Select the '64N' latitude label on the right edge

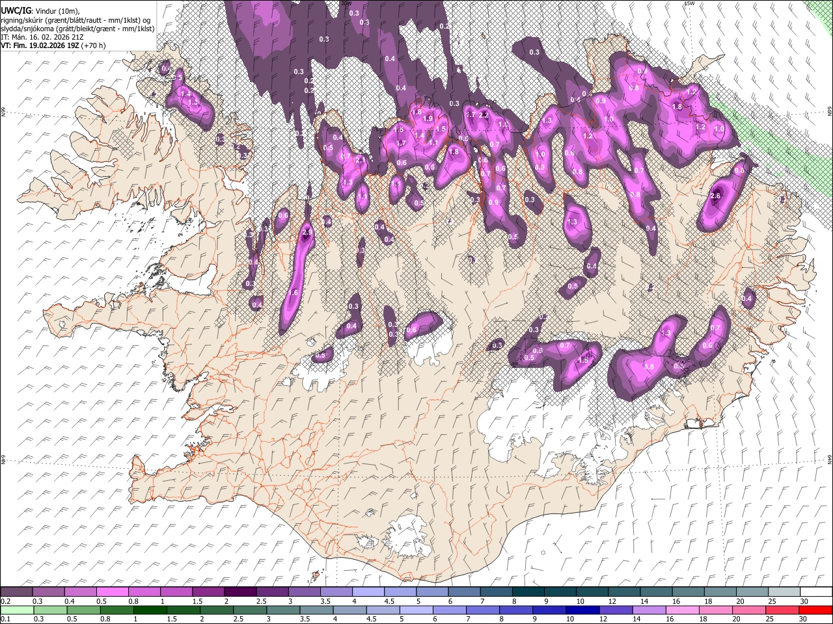click(830, 458)
